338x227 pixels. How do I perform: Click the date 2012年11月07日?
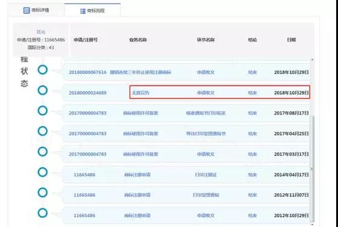point(291,195)
